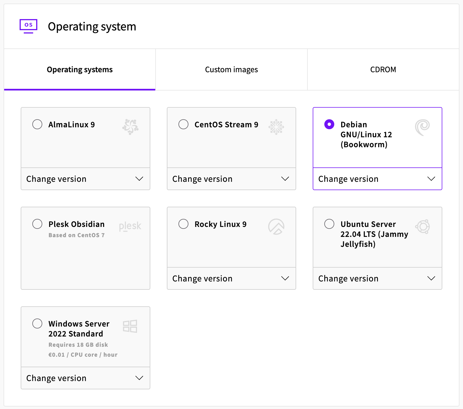
Task: Open Change version dropdown for Debian
Action: [x=377, y=179]
